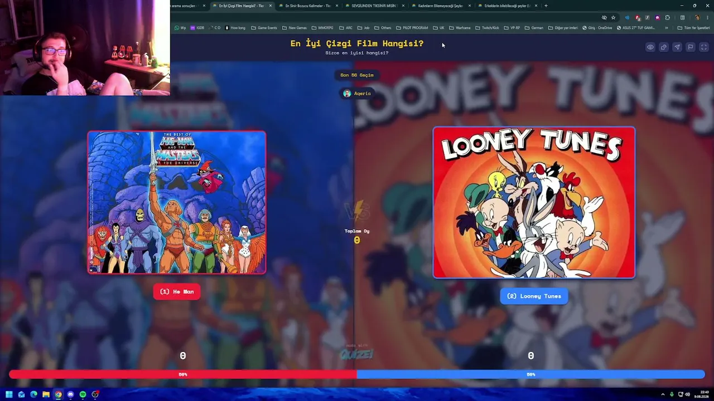Vote for He Man with the red button
Image resolution: width=714 pixels, height=401 pixels.
click(177, 292)
